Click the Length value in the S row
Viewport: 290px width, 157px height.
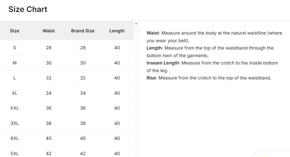(x=117, y=48)
